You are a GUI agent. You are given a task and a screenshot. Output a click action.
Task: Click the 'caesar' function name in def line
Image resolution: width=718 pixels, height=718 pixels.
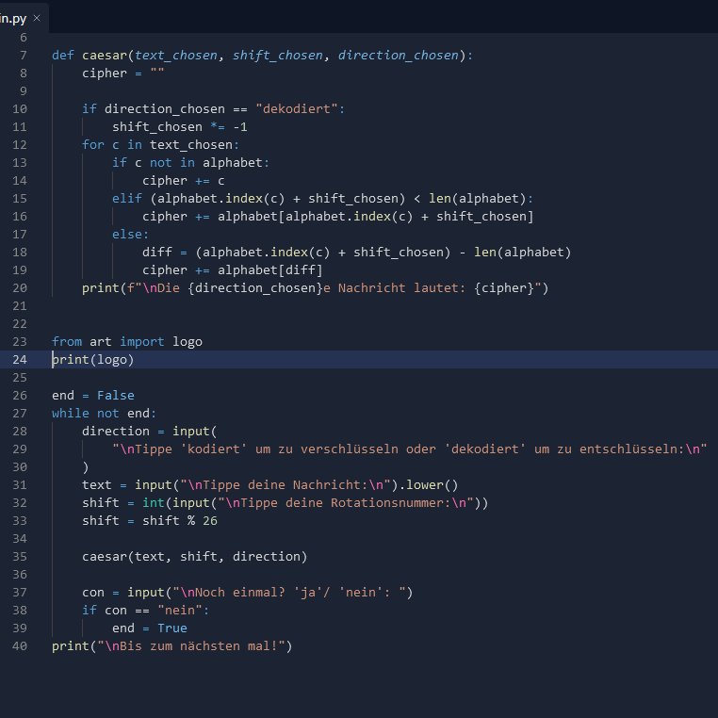(105, 56)
